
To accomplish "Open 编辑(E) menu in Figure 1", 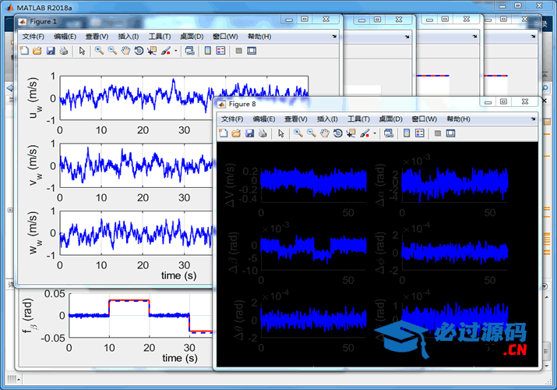I will pos(65,37).
